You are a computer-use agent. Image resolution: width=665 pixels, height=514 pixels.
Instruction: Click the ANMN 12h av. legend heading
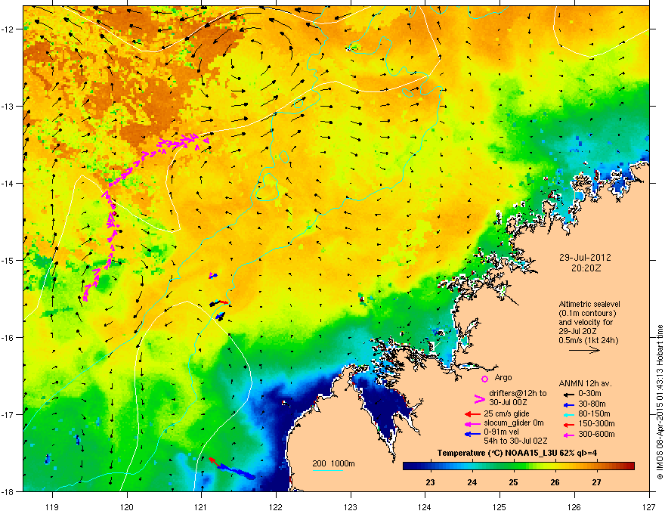pyautogui.click(x=585, y=383)
